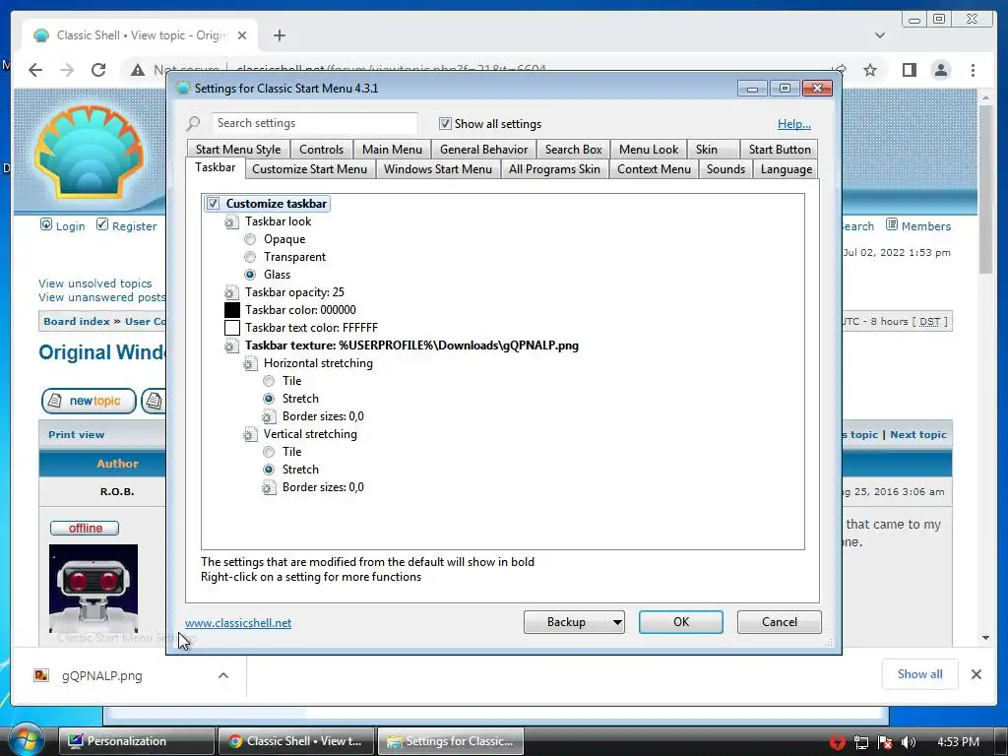Click the Next topic forum link

918,434
